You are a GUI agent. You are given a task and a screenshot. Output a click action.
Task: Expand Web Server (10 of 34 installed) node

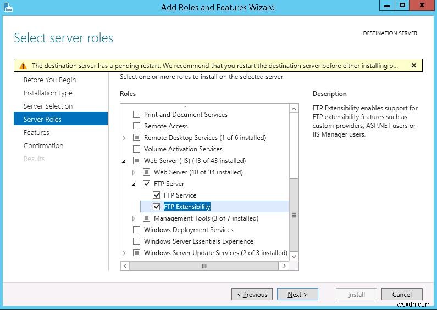pyautogui.click(x=134, y=172)
